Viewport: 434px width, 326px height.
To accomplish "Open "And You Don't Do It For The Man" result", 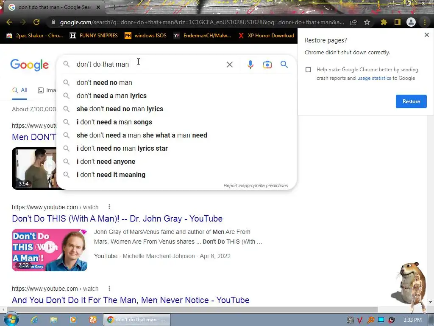I will [x=131, y=300].
